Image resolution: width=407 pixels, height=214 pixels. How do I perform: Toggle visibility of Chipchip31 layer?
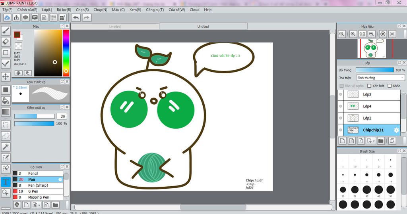click(341, 130)
